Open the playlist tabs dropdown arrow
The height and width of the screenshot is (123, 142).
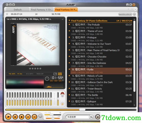click(135, 9)
